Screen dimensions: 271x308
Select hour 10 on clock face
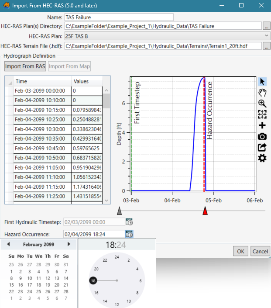tap(129, 301)
